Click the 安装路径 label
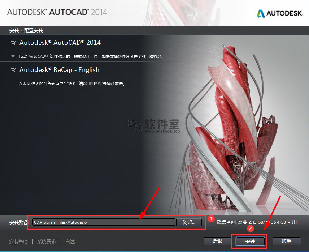The height and width of the screenshot is (252, 309). pyautogui.click(x=19, y=222)
